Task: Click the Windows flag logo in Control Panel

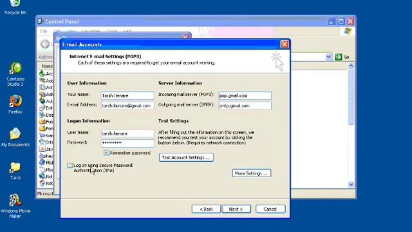Action: point(348,31)
